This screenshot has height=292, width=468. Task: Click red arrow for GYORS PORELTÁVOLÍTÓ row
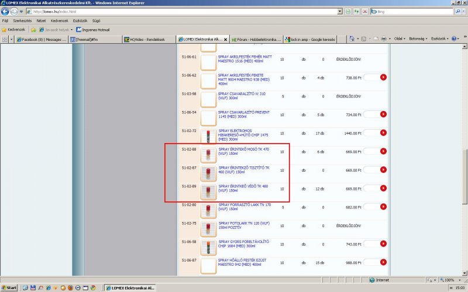[383, 244]
